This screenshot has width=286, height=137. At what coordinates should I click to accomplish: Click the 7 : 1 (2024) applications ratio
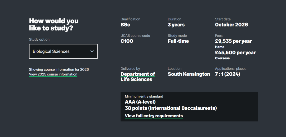227,74
